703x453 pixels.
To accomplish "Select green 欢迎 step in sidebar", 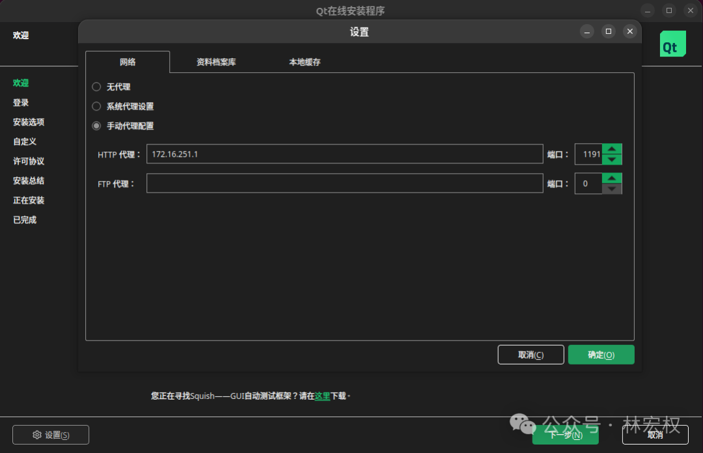I will 21,83.
